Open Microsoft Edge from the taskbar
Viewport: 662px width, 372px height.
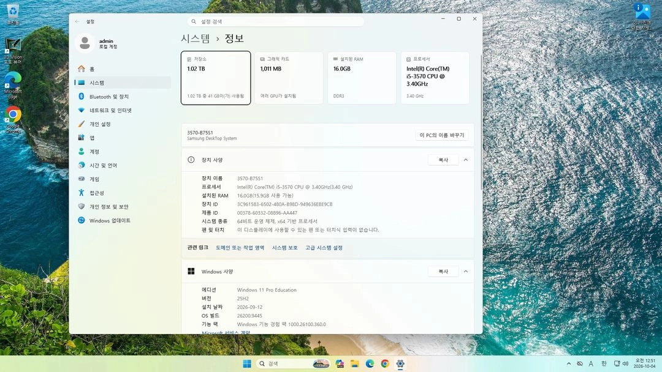point(370,363)
